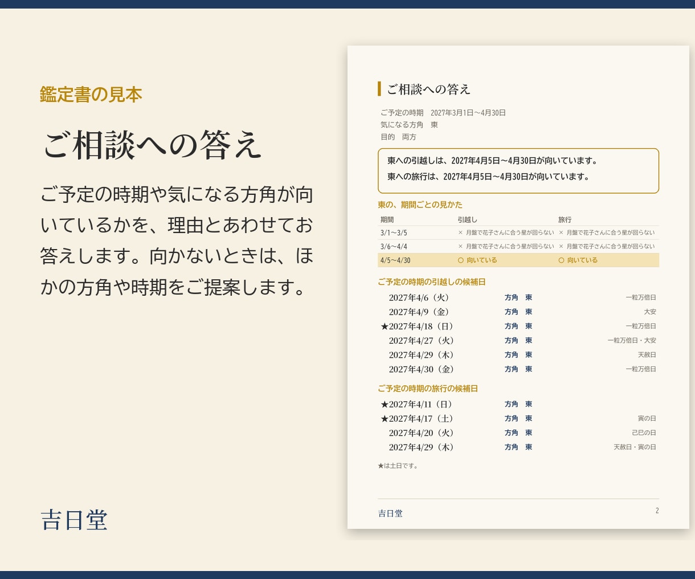Click 大安 in the 4/9（金） row

[x=650, y=312]
